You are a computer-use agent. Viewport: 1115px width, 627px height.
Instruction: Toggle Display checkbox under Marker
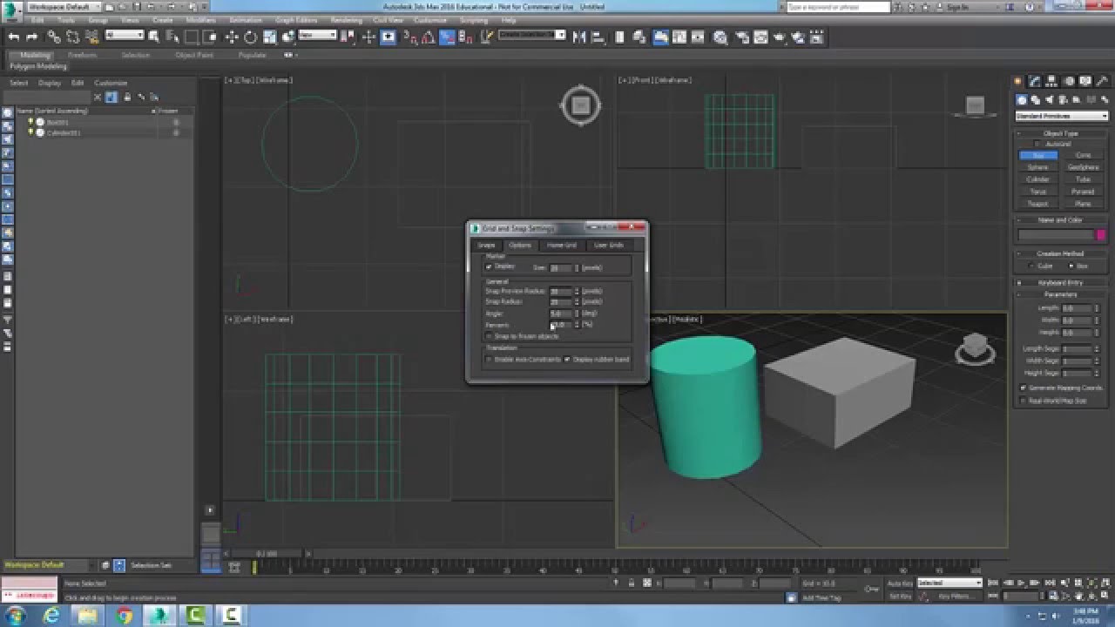(x=489, y=266)
